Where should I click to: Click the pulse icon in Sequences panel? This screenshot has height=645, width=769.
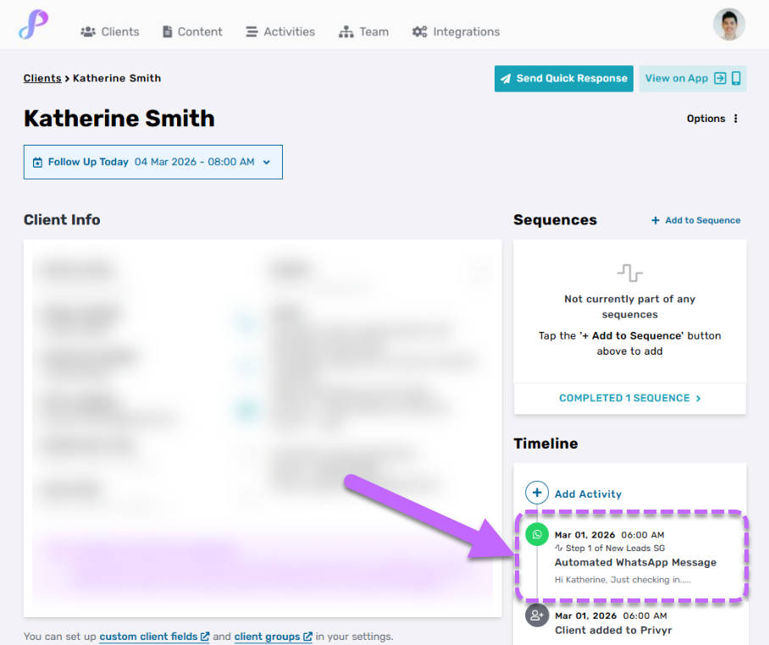[x=629, y=273]
